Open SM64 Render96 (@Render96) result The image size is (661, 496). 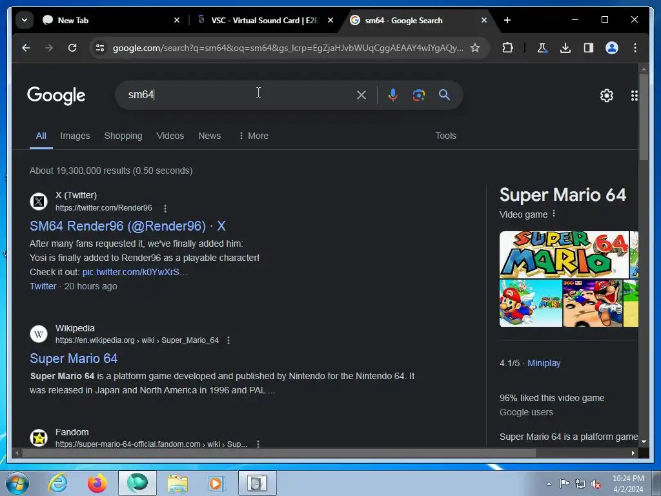click(x=128, y=226)
